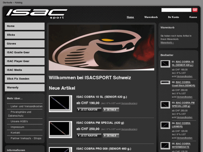
Task: Click Katalog in the breadcrumb
Action: coord(18,3)
